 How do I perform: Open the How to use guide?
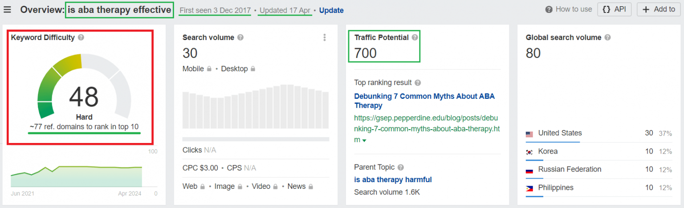click(x=569, y=9)
